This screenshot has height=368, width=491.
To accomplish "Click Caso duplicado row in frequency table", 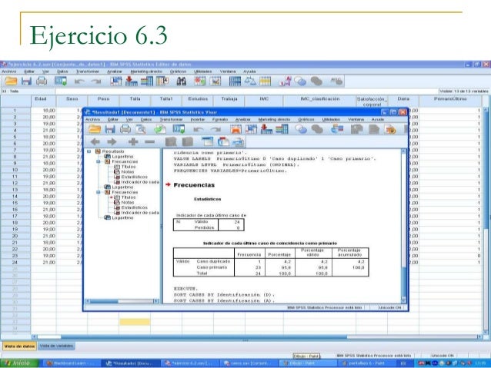I will [x=271, y=261].
